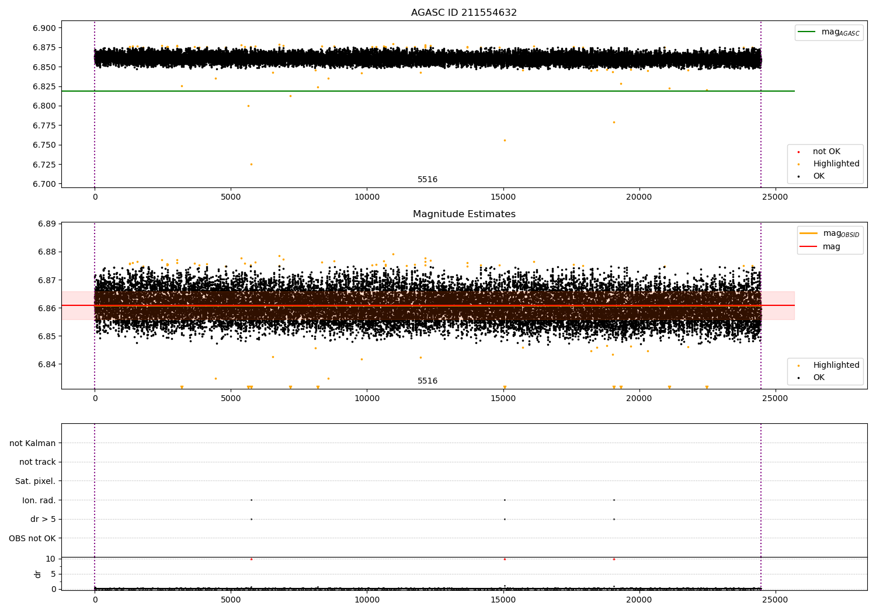Select the lowest orange outlier near 6.725 in top plot
Viewport: 876px width, 613px height.
coord(251,164)
